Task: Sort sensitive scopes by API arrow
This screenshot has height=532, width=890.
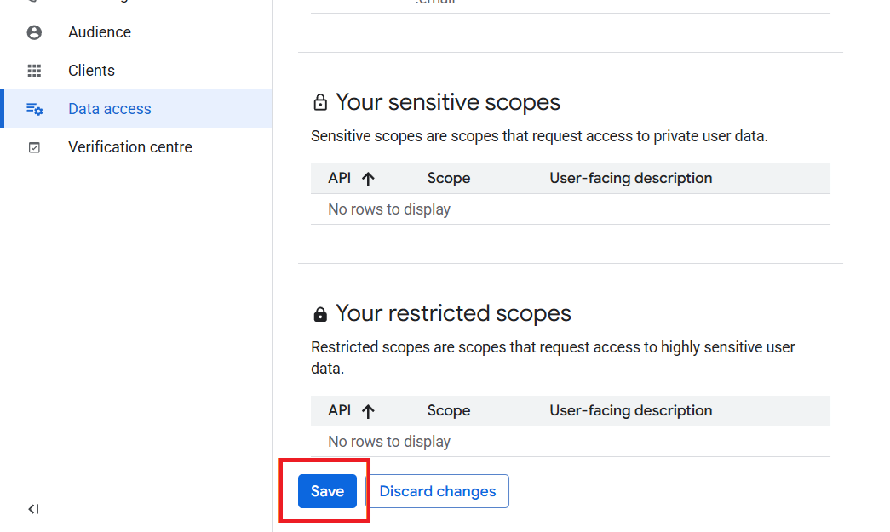Action: click(368, 180)
